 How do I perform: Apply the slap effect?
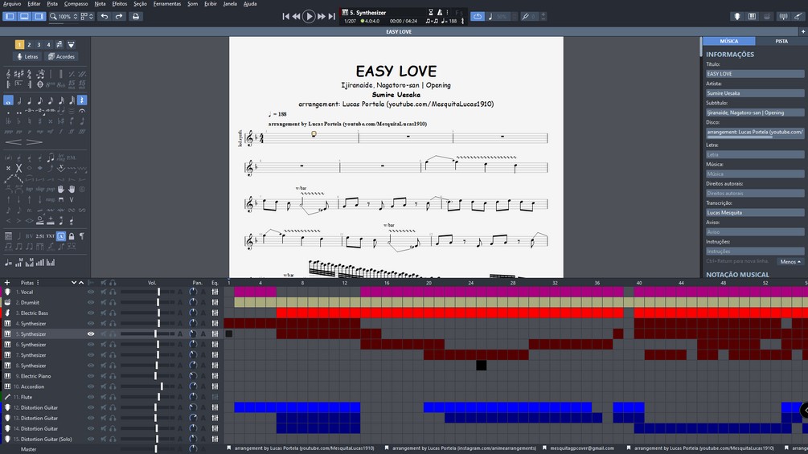[39, 190]
